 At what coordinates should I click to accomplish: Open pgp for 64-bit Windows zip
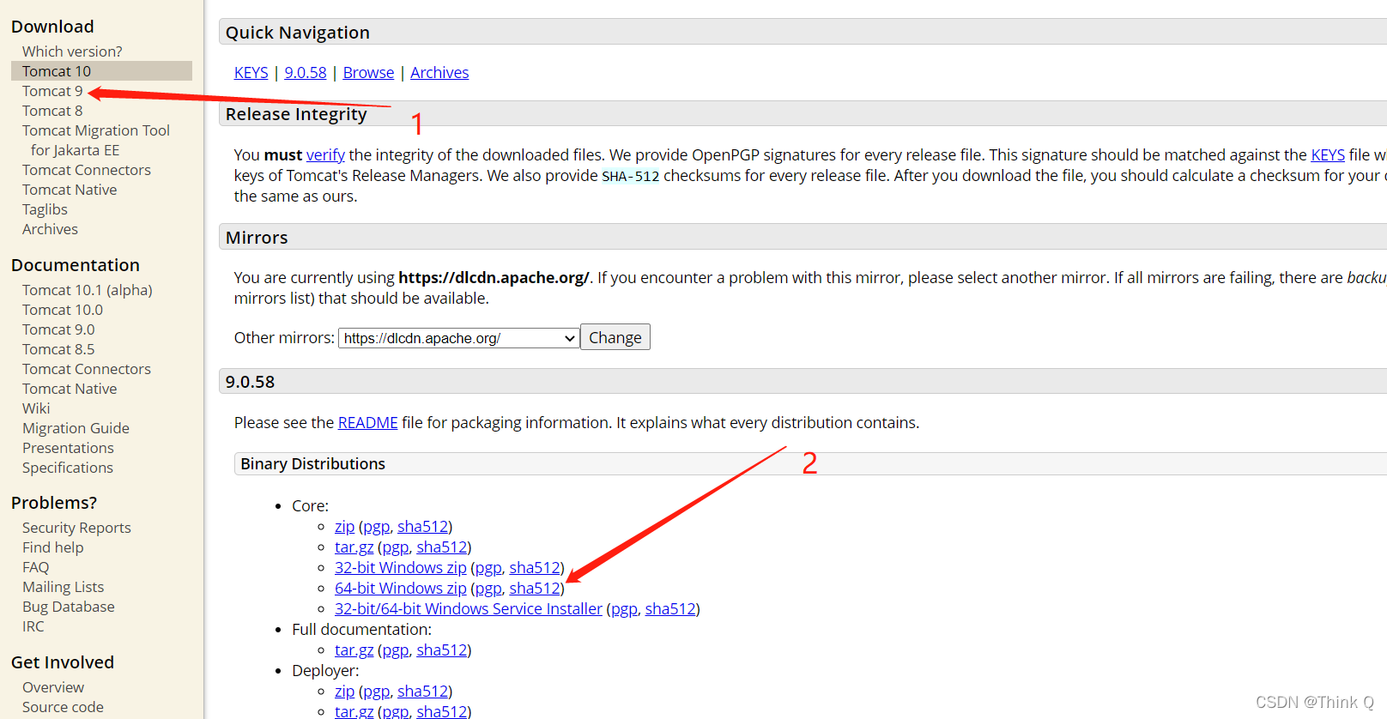488,589
